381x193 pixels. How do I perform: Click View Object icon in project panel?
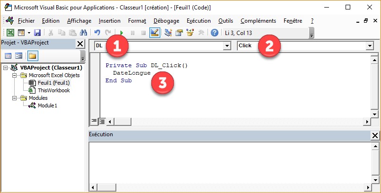(x=18, y=56)
